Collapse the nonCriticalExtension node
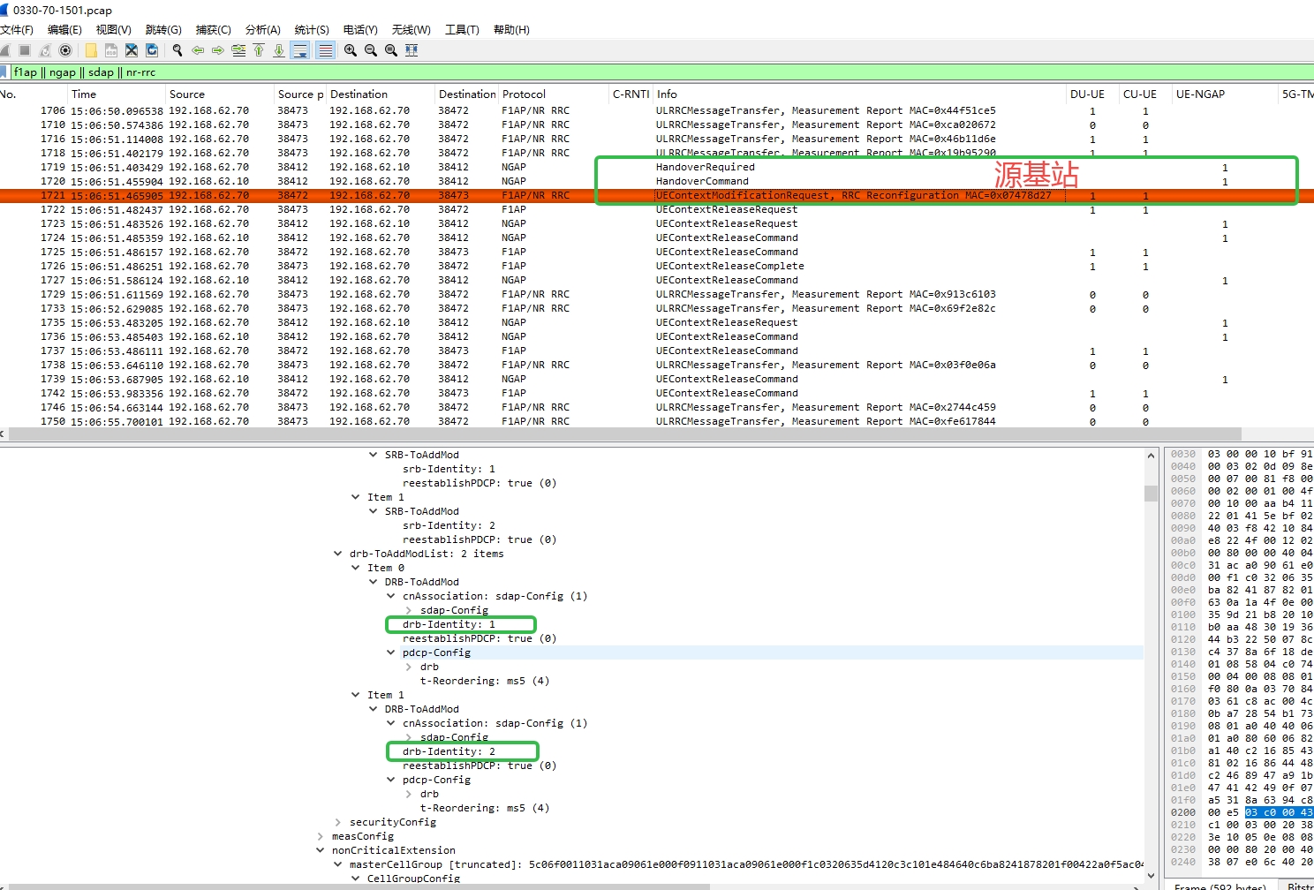 click(x=321, y=850)
